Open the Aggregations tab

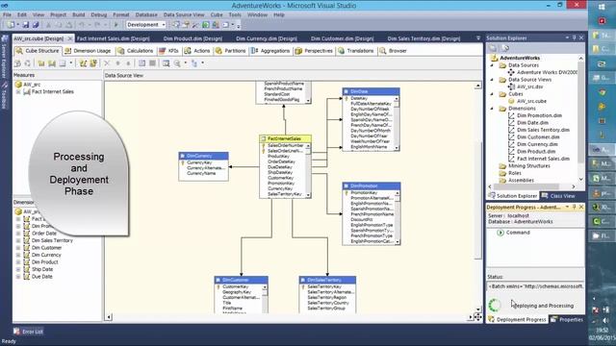click(x=270, y=51)
